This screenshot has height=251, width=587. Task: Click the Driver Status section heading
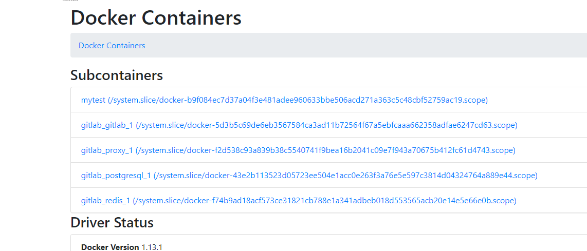point(112,222)
